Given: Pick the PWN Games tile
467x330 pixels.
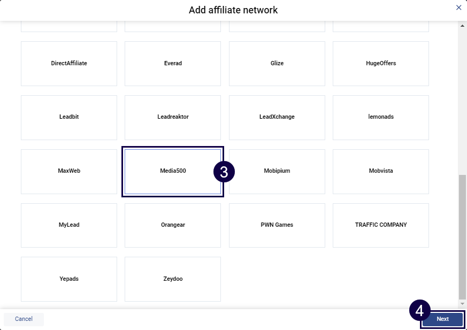Looking at the screenshot, I should pos(277,225).
